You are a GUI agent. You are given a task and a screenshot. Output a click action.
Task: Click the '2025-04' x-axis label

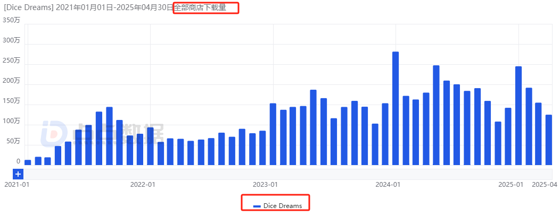point(545,184)
